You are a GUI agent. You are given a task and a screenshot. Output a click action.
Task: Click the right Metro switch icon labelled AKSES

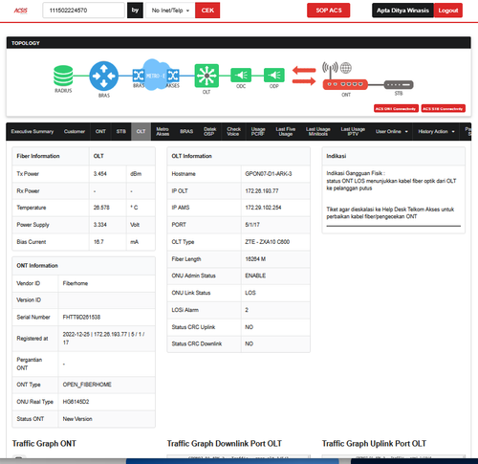coord(173,76)
